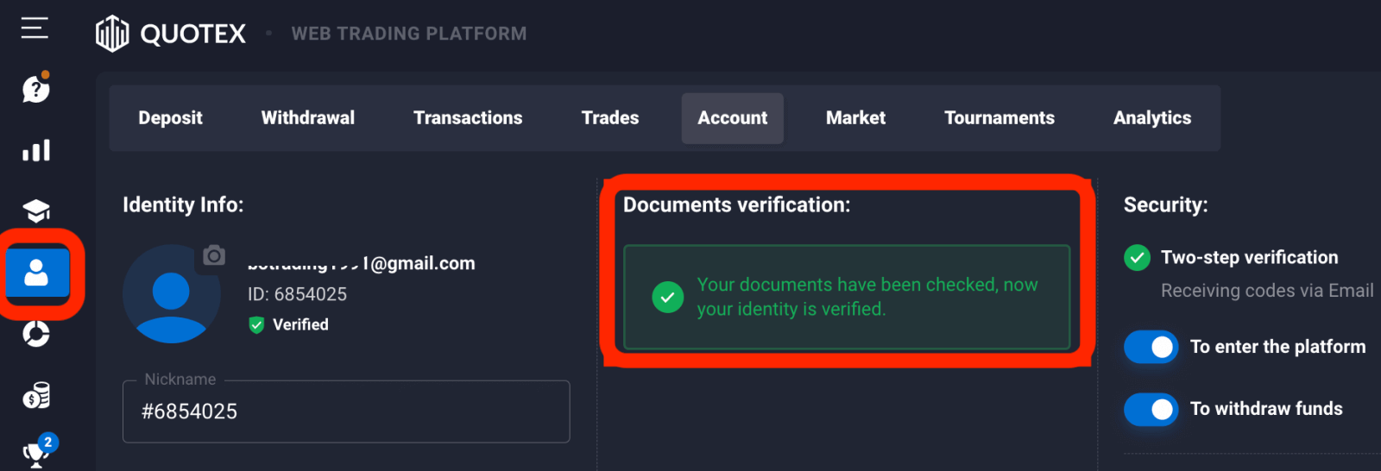The image size is (1381, 471).
Task: Open the trading chart bars icon
Action: point(36,150)
